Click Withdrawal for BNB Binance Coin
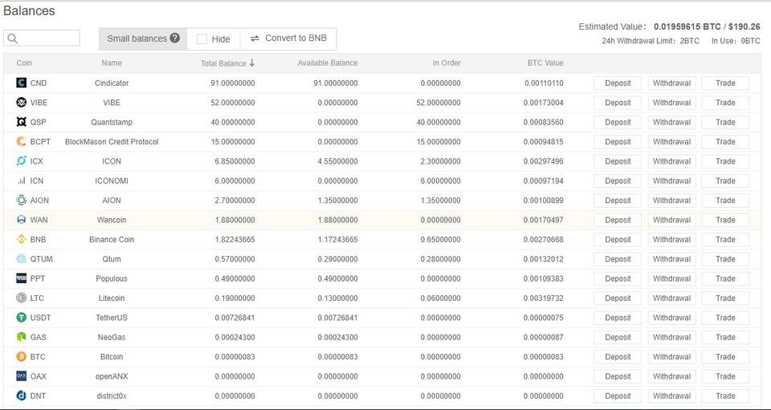Viewport: 771px width, 410px height. pyautogui.click(x=671, y=240)
